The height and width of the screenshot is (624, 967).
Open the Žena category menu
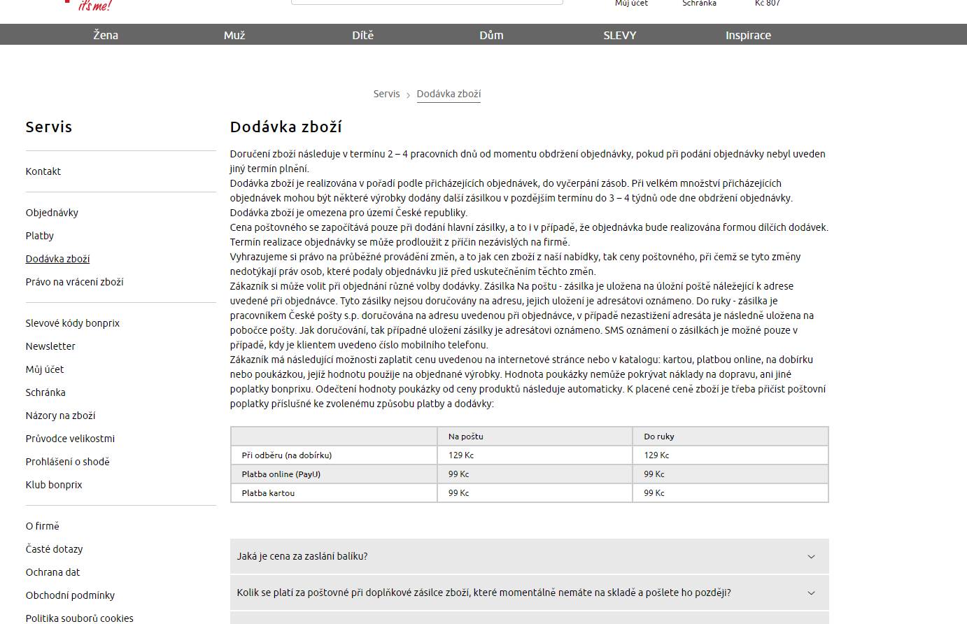pyautogui.click(x=106, y=35)
